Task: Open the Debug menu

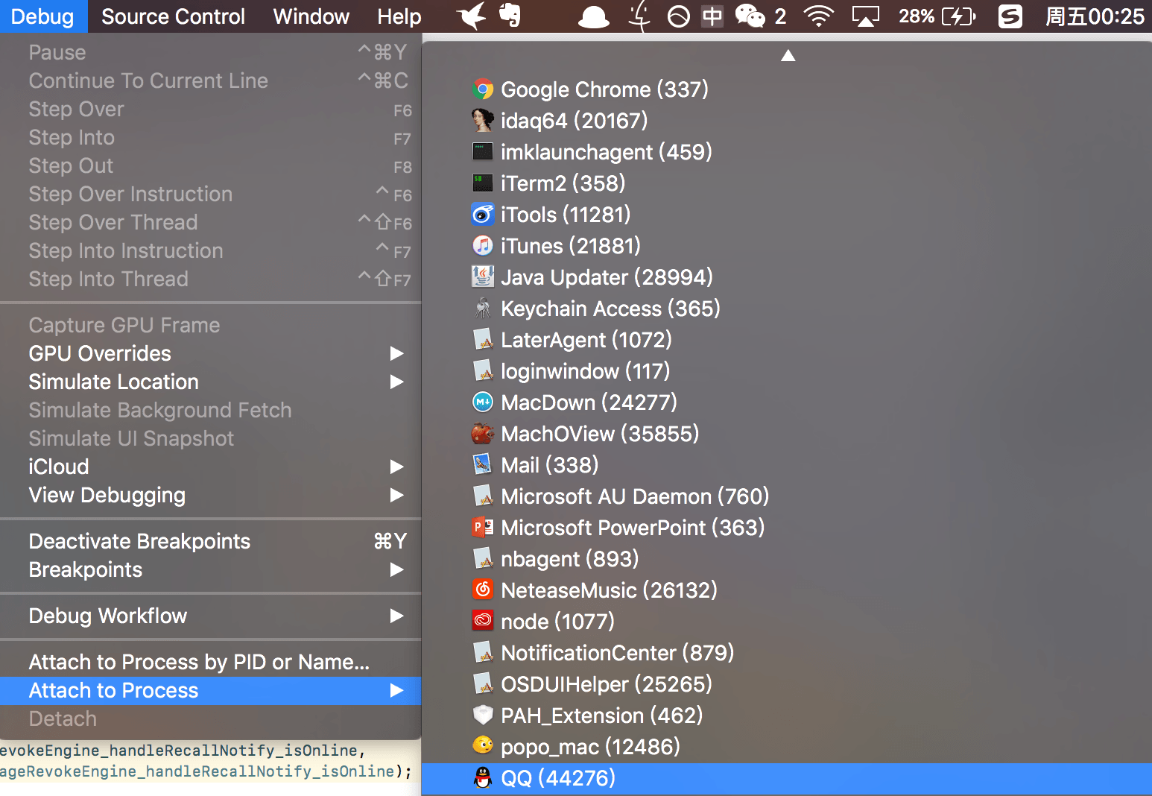Action: coord(42,16)
